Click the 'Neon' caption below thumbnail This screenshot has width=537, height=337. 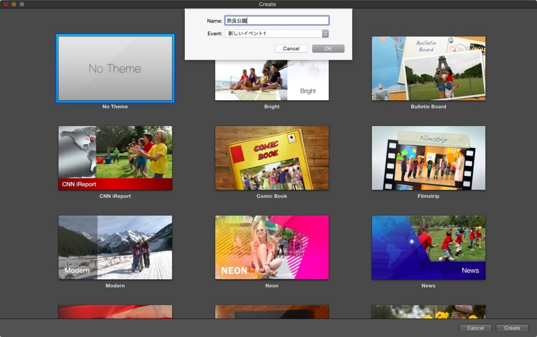click(272, 286)
